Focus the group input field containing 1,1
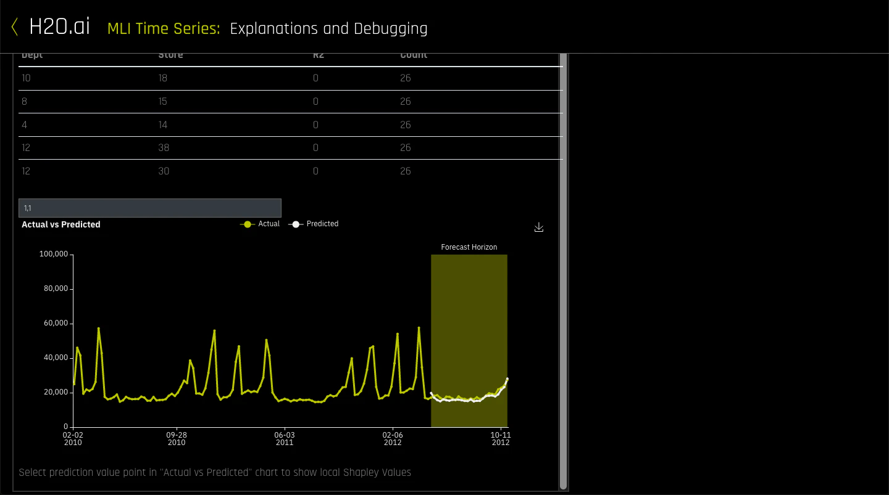The height and width of the screenshot is (495, 889). pos(150,208)
